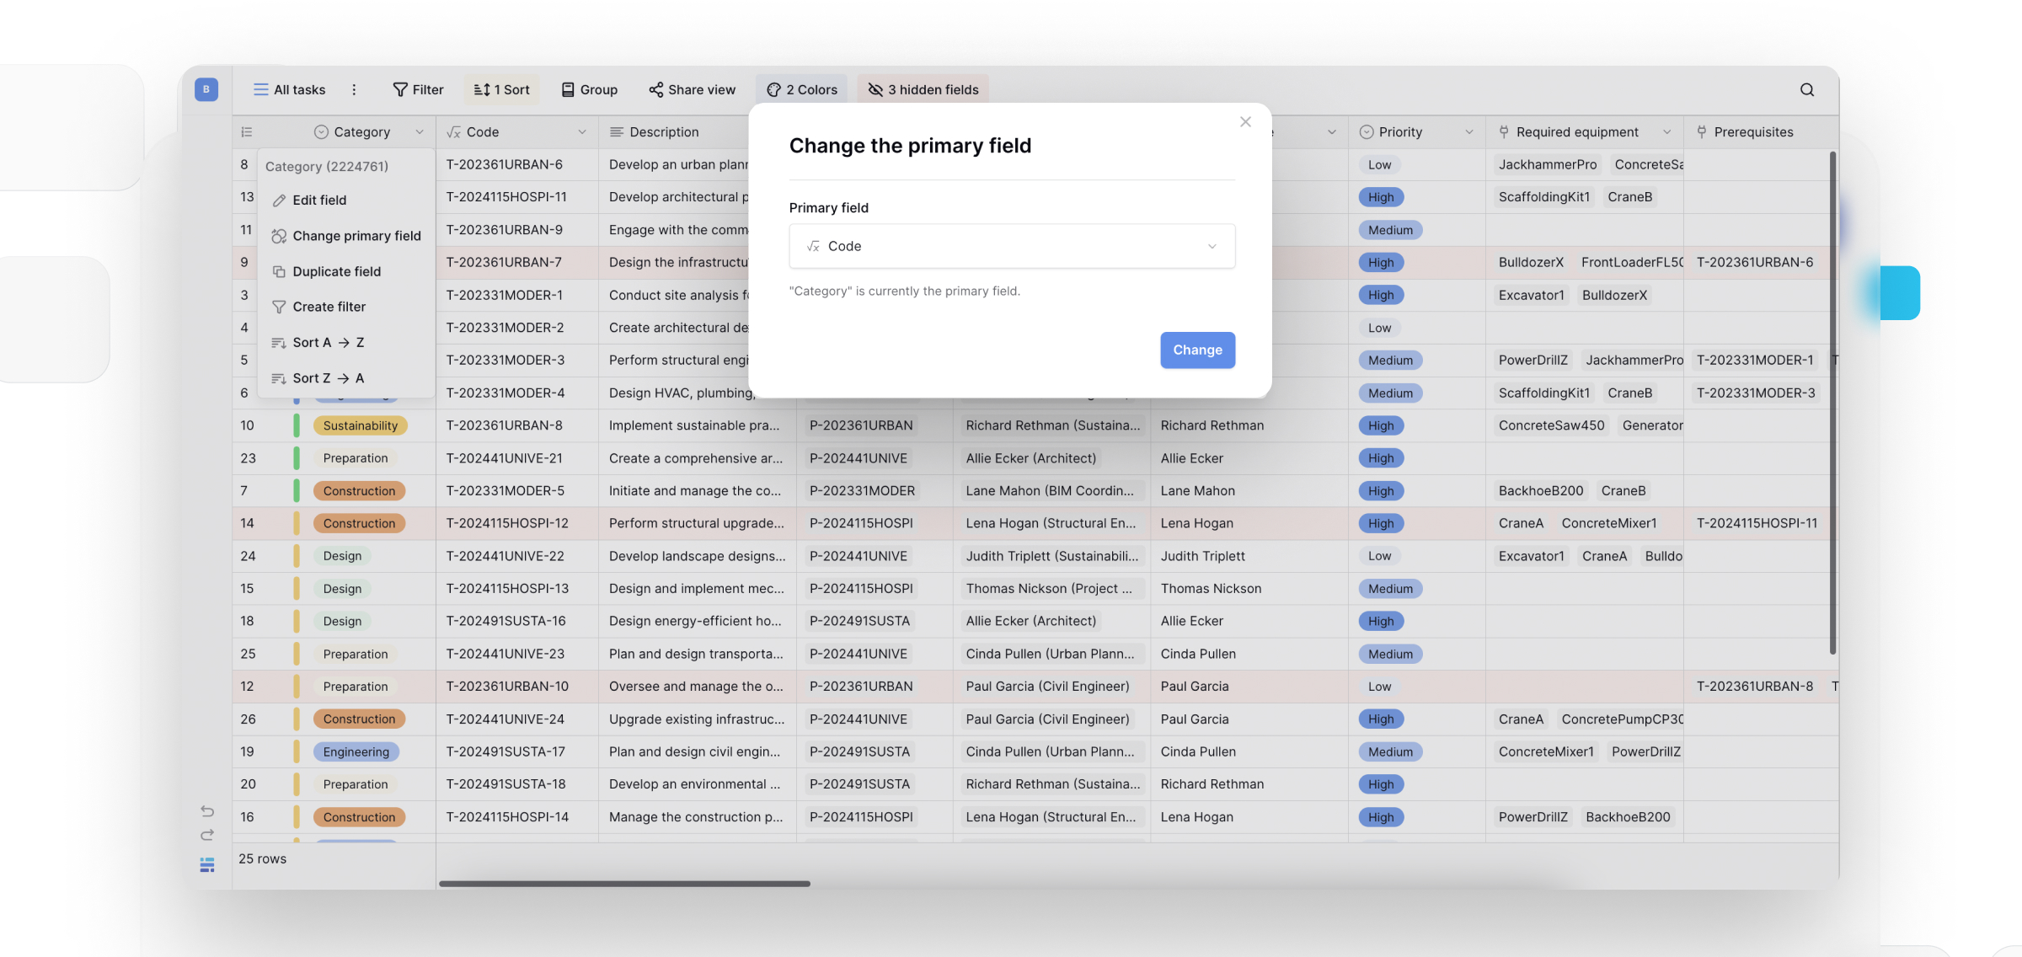Expand the Priority column dropdown arrow
The height and width of the screenshot is (957, 2022).
tap(1469, 132)
